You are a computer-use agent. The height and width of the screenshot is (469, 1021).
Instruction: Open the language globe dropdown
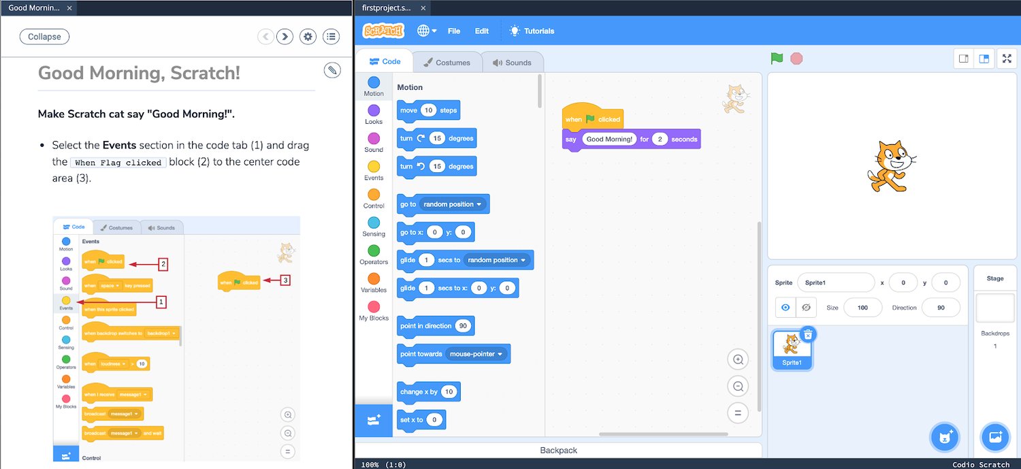pos(425,31)
